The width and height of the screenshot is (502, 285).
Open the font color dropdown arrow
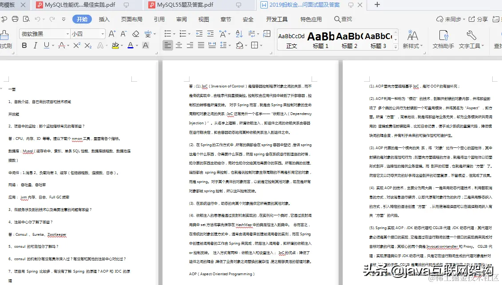click(137, 45)
